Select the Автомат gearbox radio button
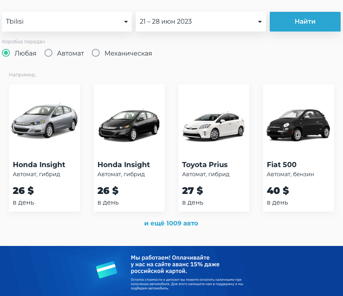The width and height of the screenshot is (343, 296). (48, 53)
